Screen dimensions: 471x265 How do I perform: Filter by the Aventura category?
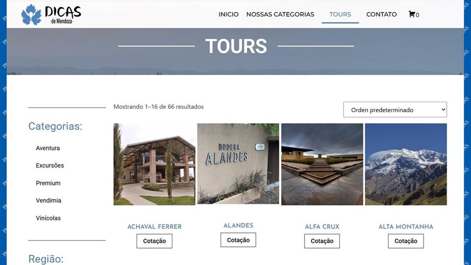click(x=48, y=148)
